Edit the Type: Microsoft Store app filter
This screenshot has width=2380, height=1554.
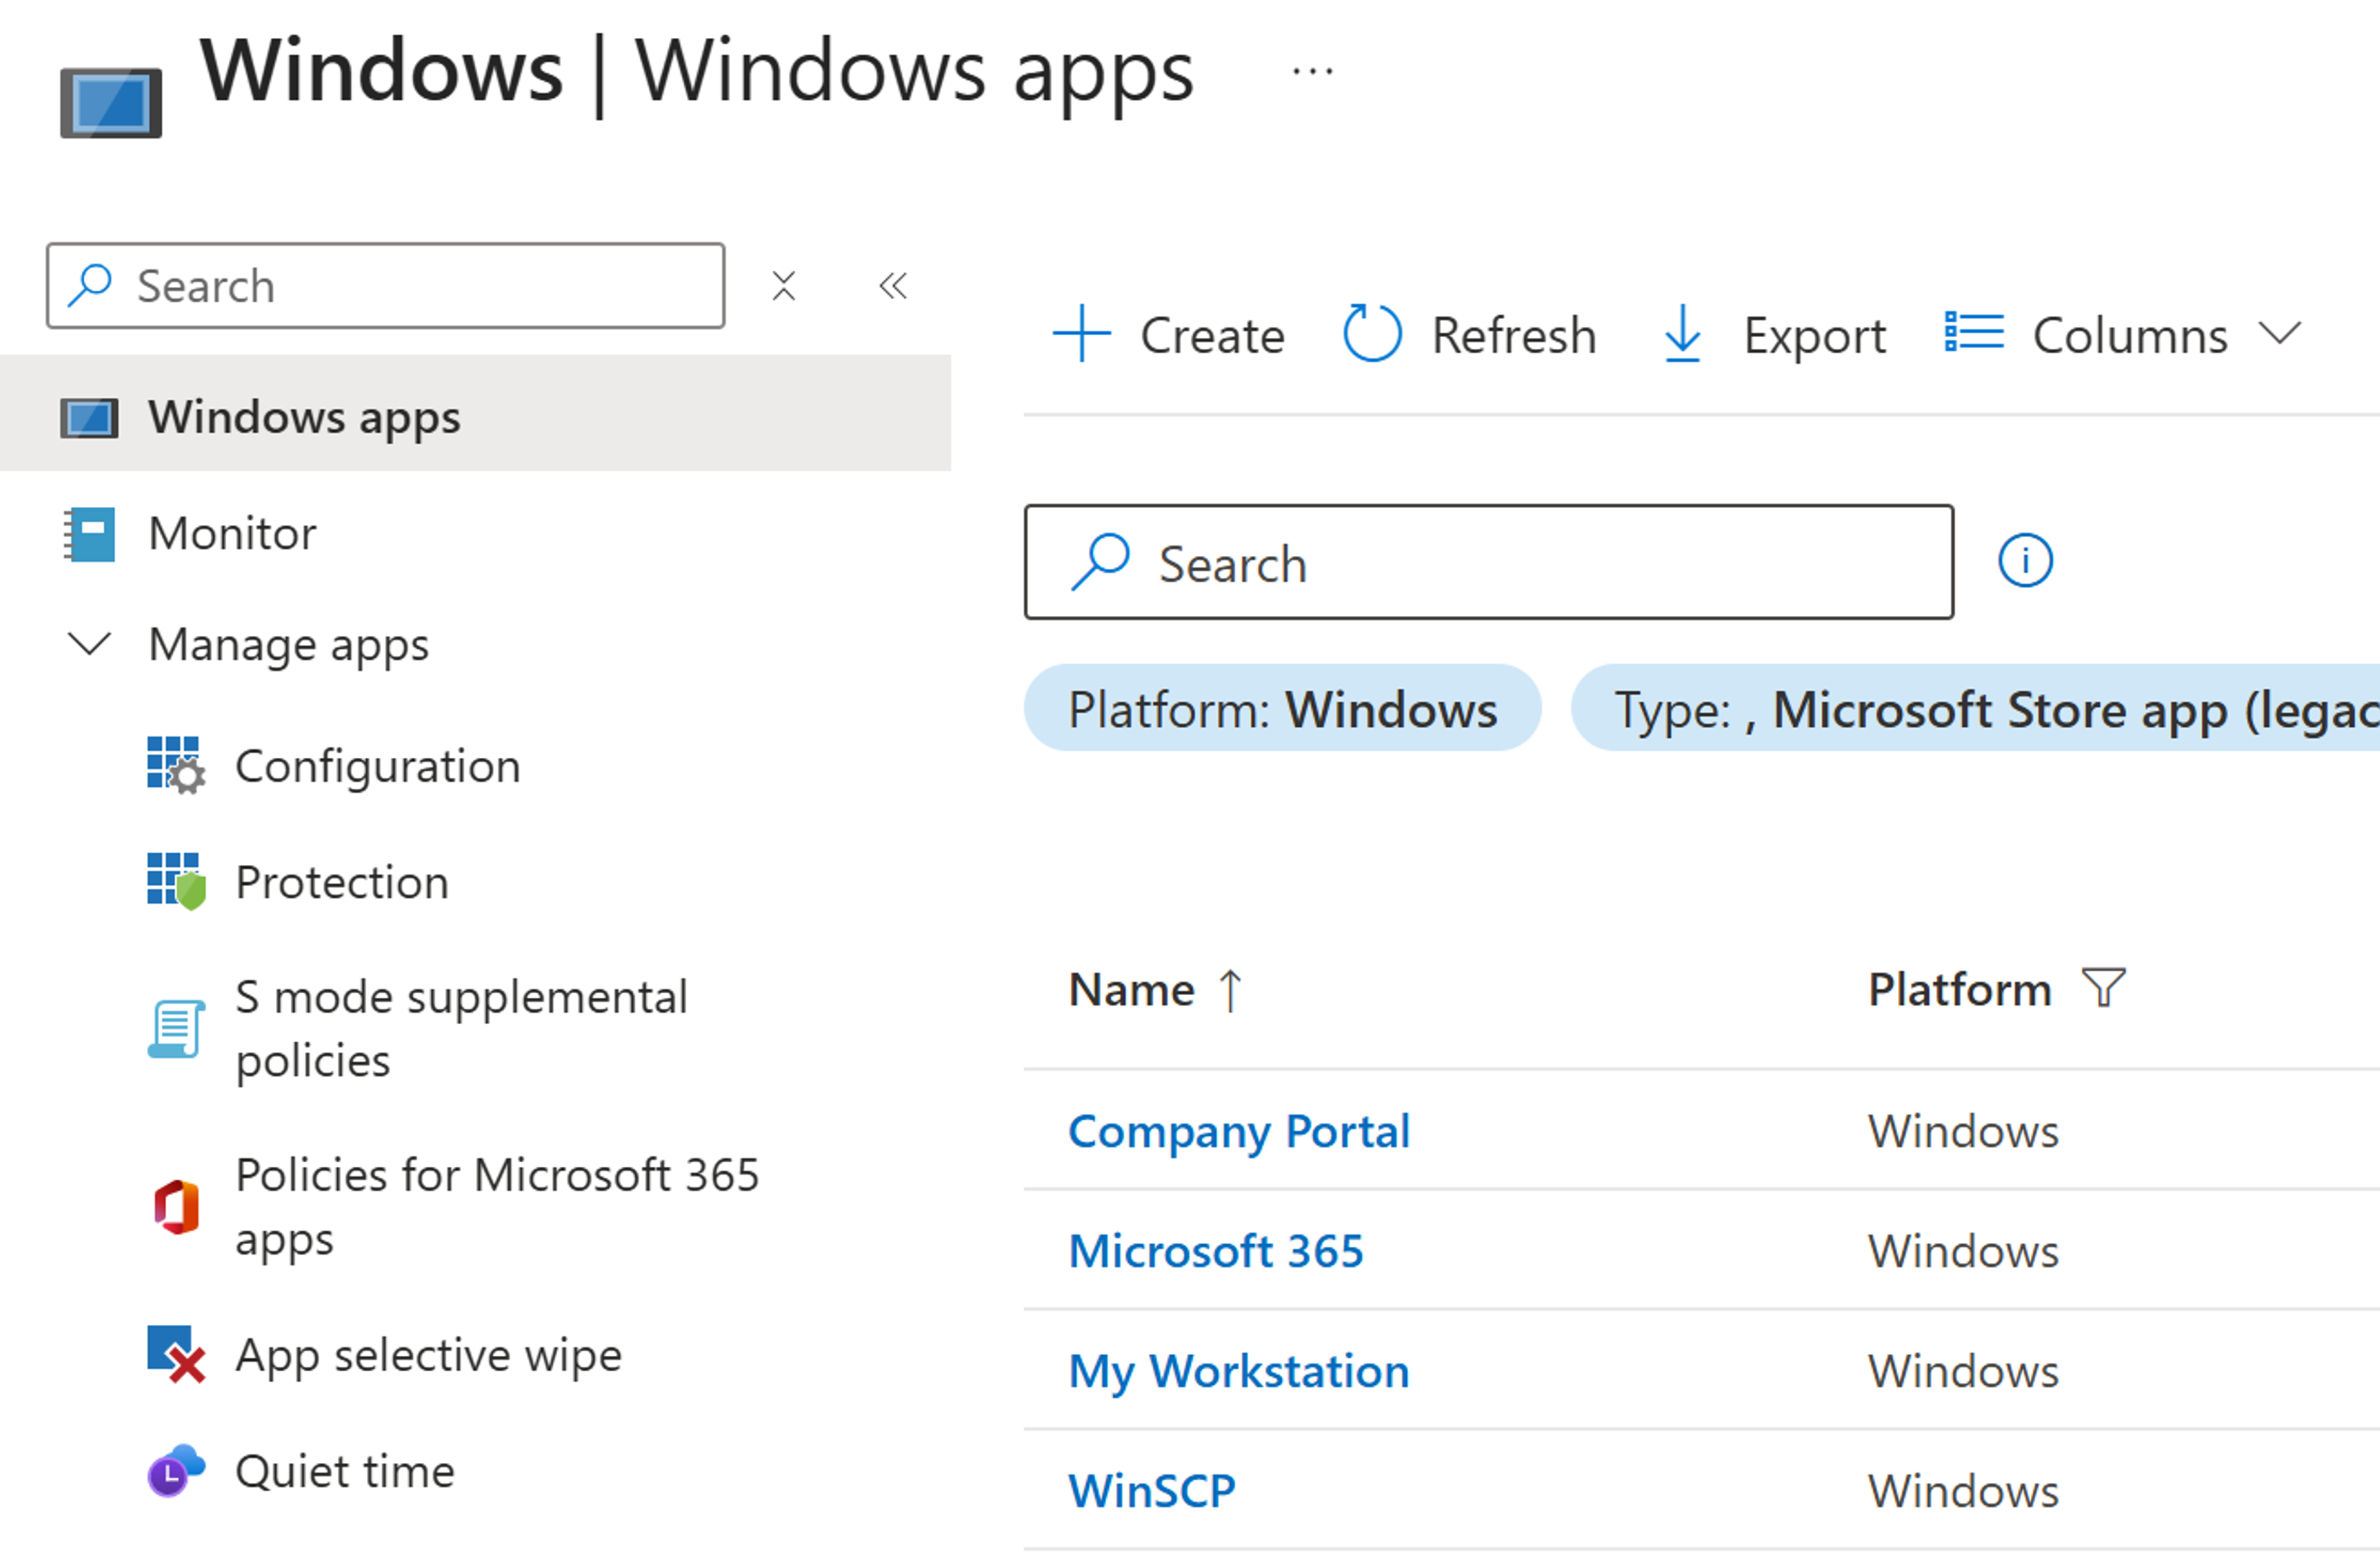(x=1976, y=709)
